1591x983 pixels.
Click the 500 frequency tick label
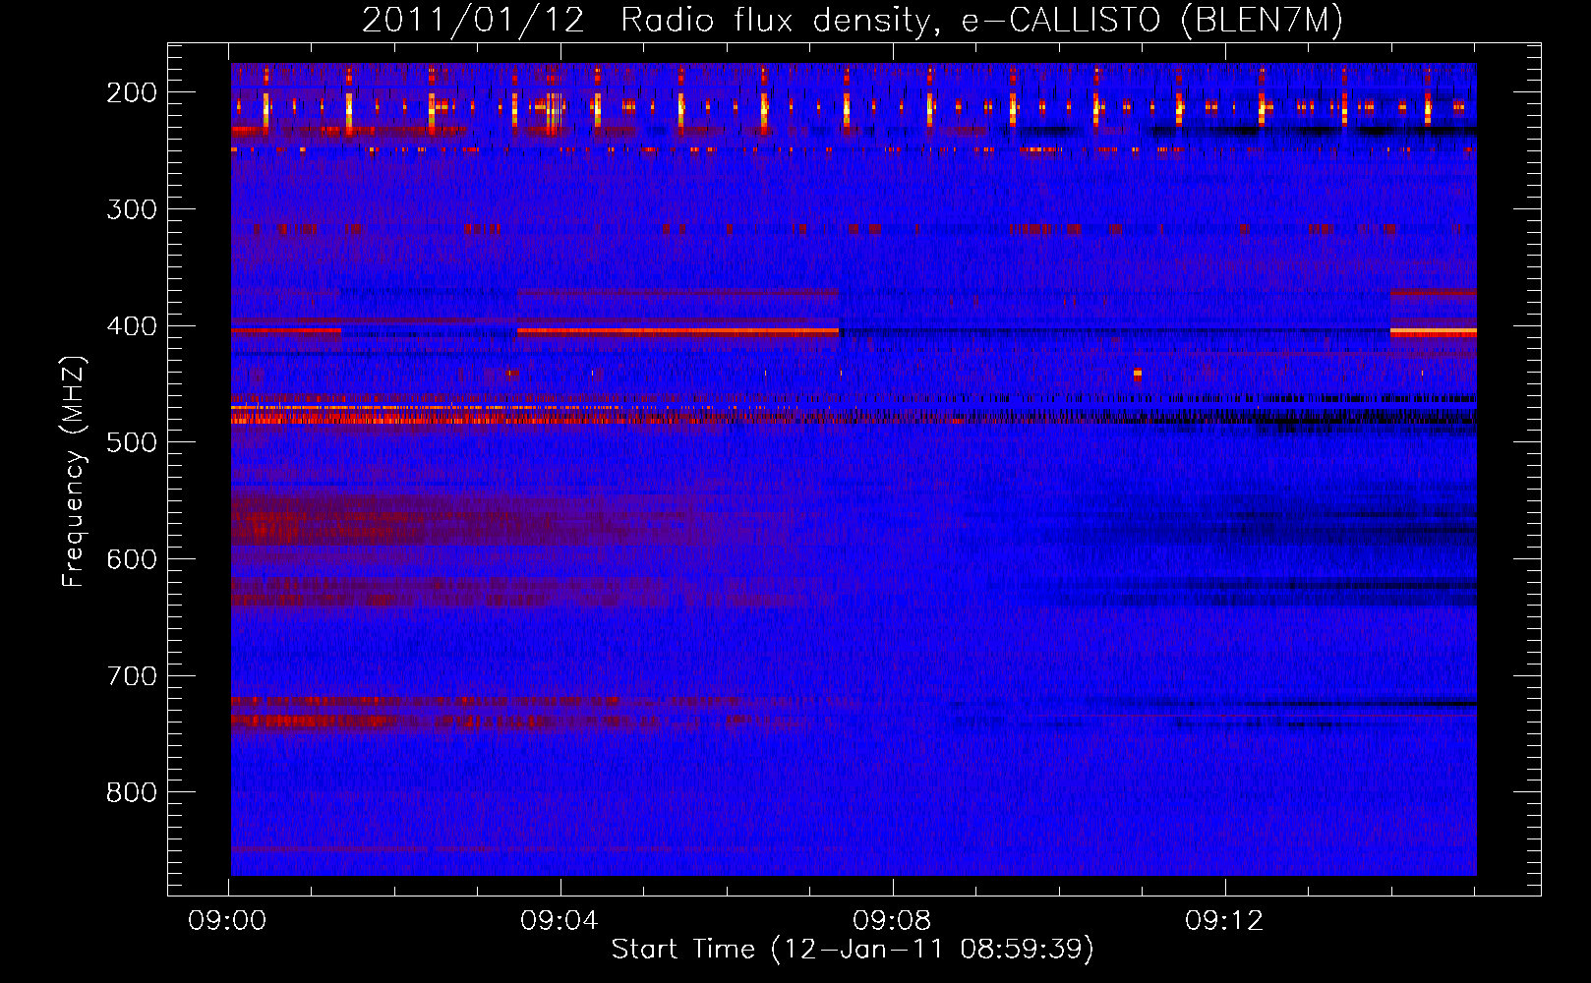131,442
